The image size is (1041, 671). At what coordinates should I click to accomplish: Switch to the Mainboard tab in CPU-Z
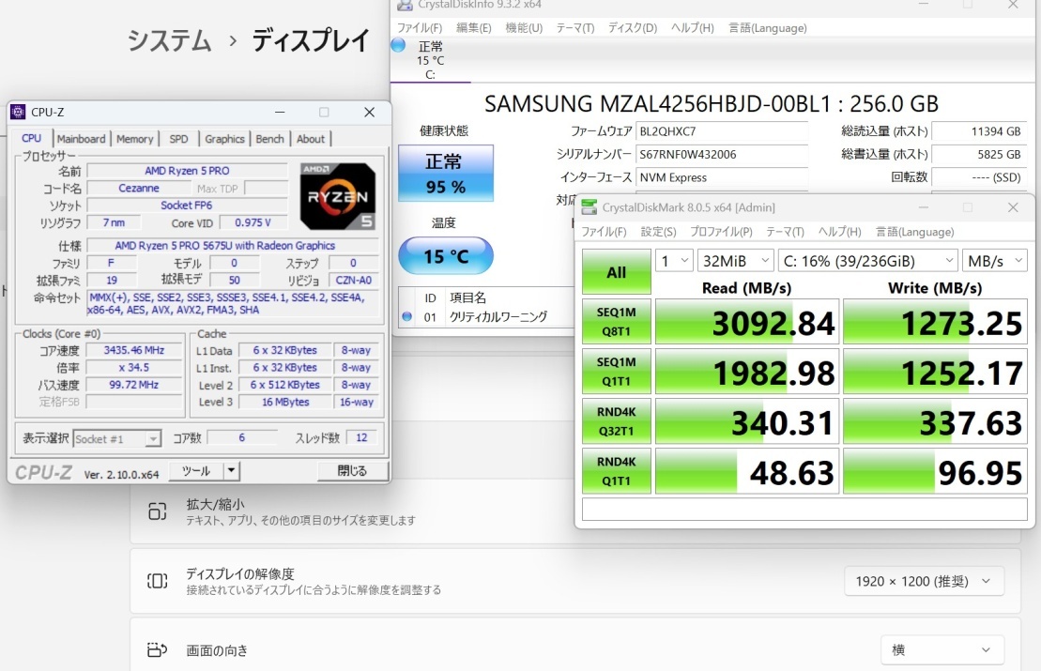81,139
